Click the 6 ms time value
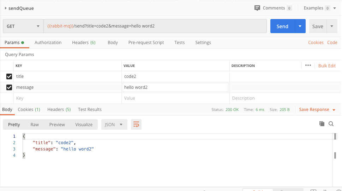Image resolution: width=342 pixels, height=191 pixels. pos(260,110)
